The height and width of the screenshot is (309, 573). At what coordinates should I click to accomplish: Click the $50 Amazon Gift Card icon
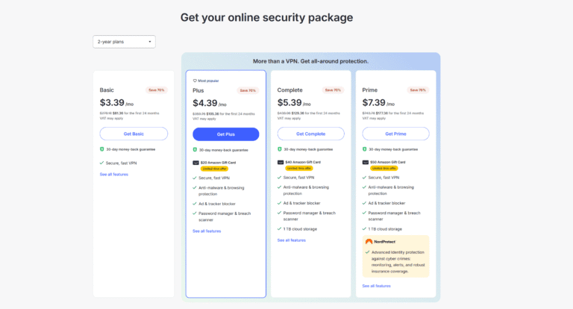(366, 162)
